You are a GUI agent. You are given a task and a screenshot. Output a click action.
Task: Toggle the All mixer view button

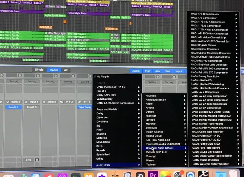(x=66, y=70)
